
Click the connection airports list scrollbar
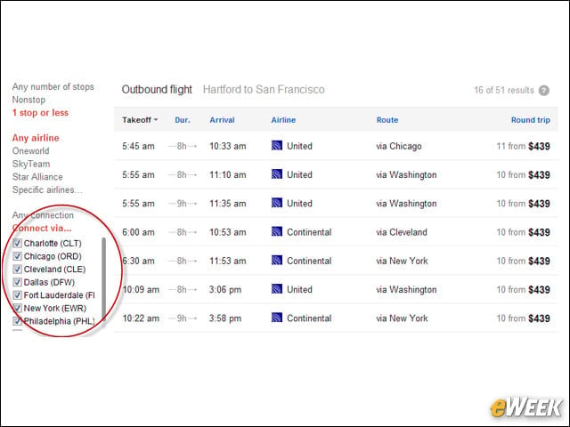[103, 278]
